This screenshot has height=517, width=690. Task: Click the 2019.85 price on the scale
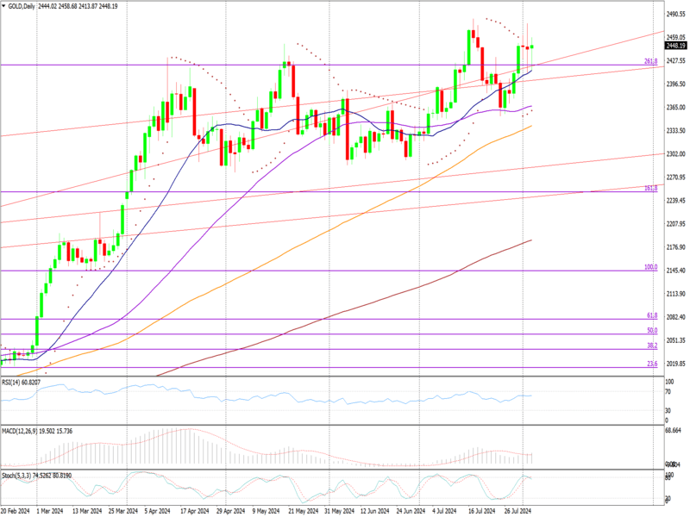pos(676,364)
